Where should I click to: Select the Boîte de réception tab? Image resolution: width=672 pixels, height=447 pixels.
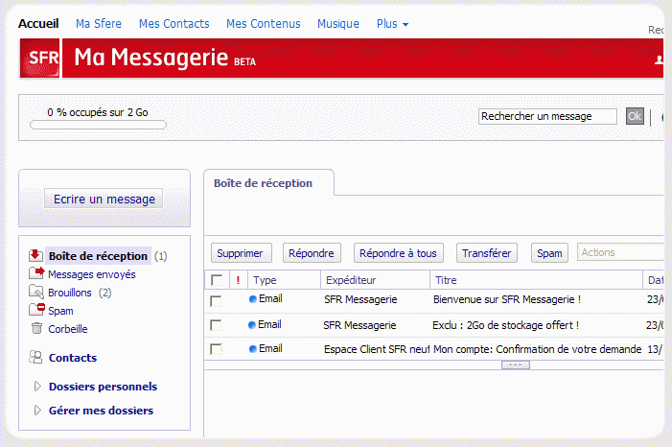268,183
